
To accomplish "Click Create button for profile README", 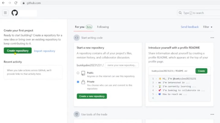I will click(201, 71).
